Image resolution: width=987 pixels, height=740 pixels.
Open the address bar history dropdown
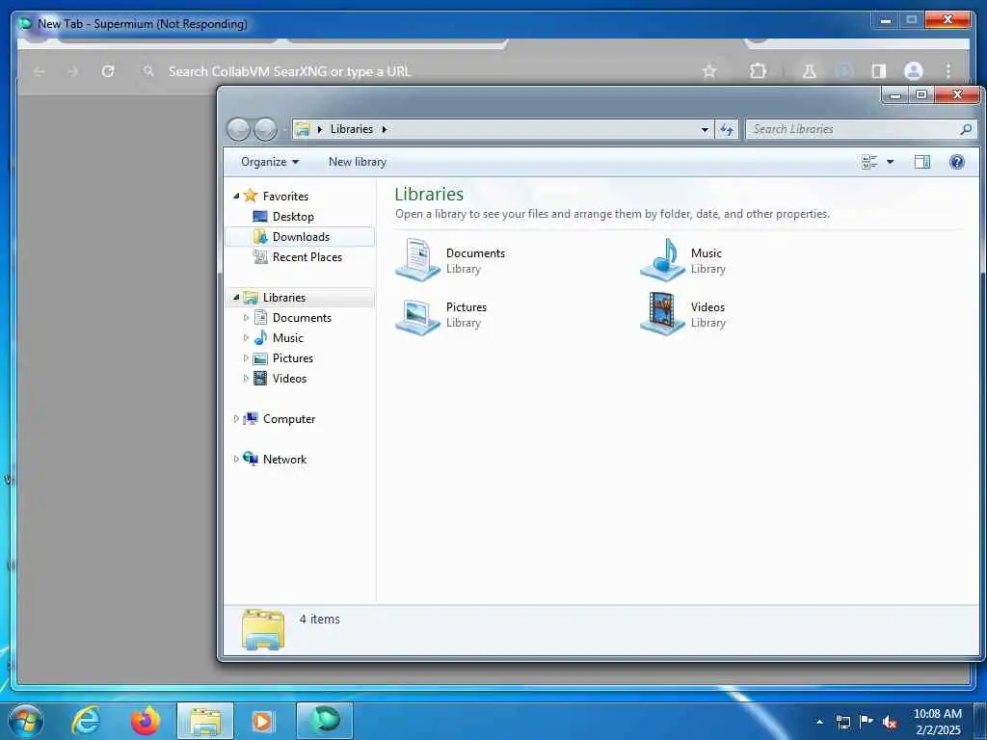(705, 130)
